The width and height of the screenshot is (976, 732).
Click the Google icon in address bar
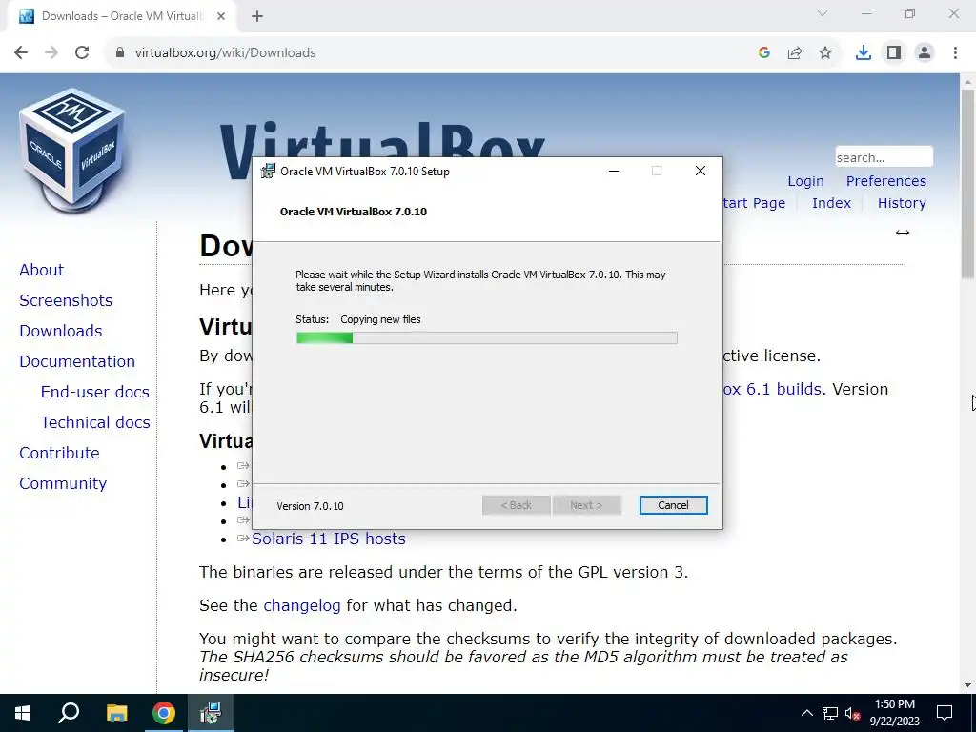pos(764,53)
